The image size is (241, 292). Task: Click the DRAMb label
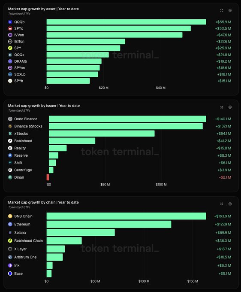(x=21, y=61)
